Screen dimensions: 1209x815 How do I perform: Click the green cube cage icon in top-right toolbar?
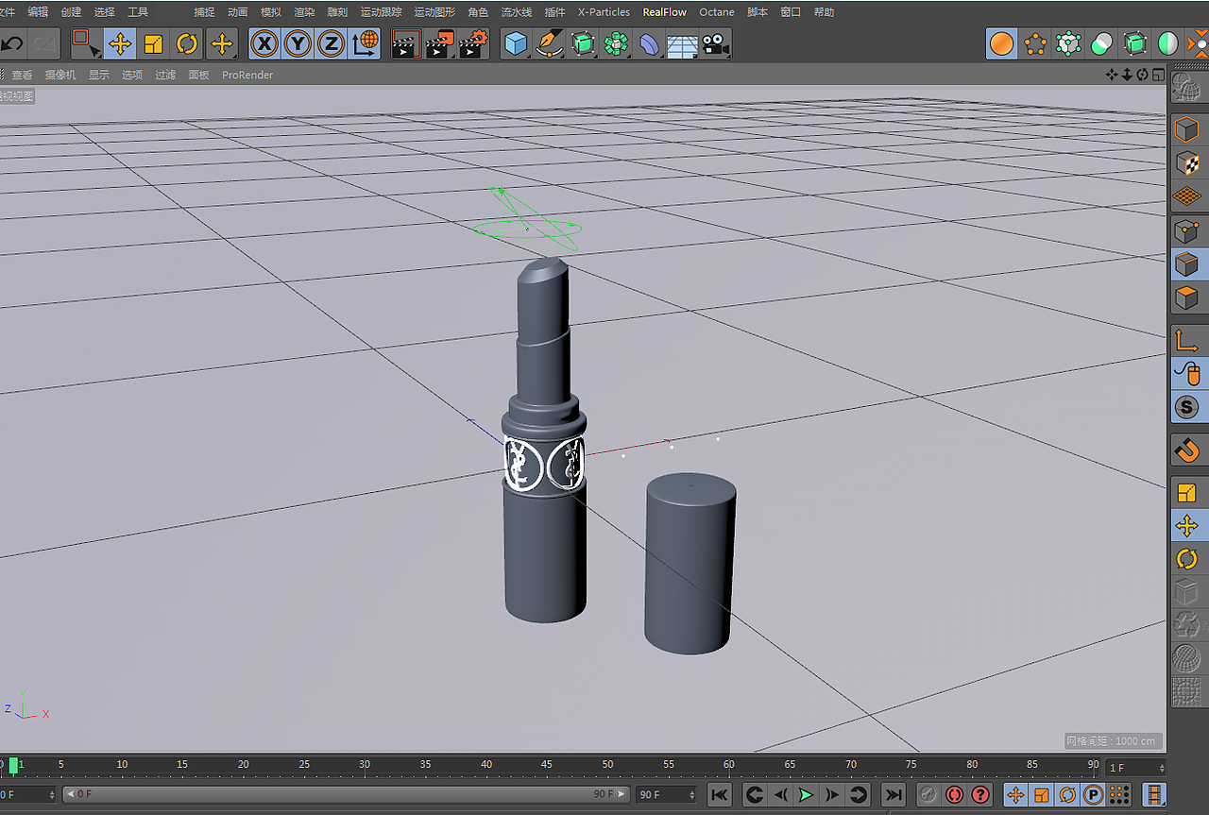[1135, 43]
